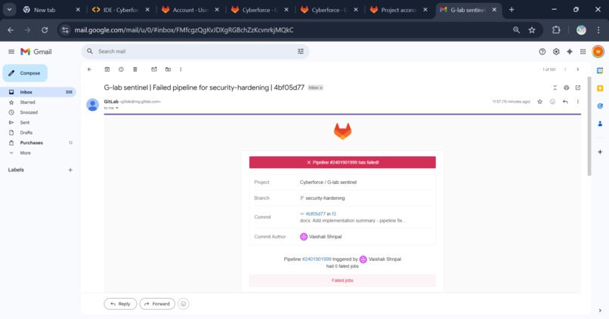Switch to the Account - User tab
Image resolution: width=609 pixels, height=319 pixels.
click(190, 10)
